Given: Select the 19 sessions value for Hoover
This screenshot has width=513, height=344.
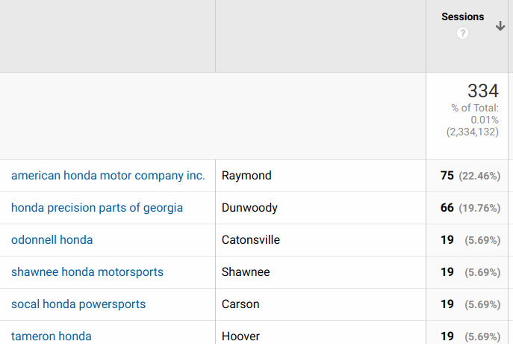Looking at the screenshot, I should (447, 336).
